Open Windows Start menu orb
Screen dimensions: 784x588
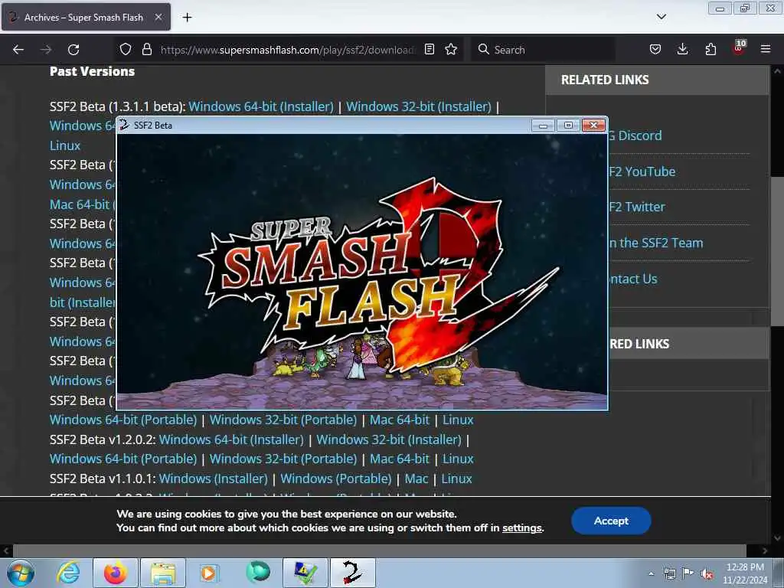[x=21, y=573]
